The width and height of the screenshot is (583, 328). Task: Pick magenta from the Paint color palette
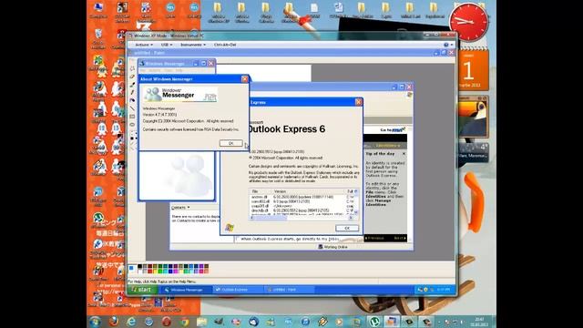coord(176,272)
